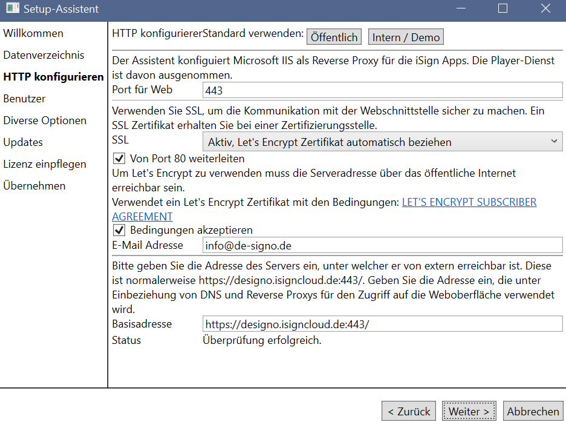Click the 'Status' label
The width and height of the screenshot is (566, 422).
click(x=126, y=340)
